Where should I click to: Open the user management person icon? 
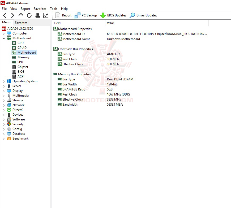(37, 15)
